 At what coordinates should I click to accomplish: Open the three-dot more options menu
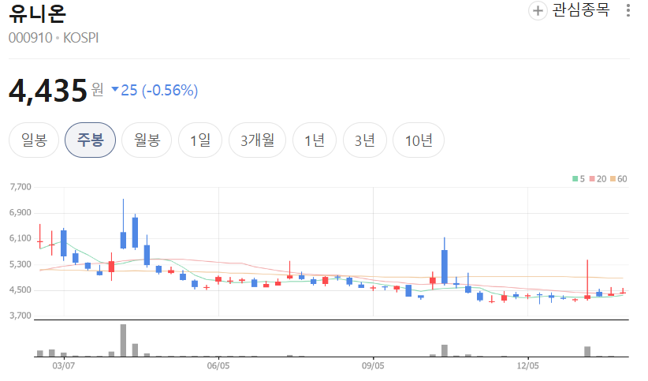628,10
